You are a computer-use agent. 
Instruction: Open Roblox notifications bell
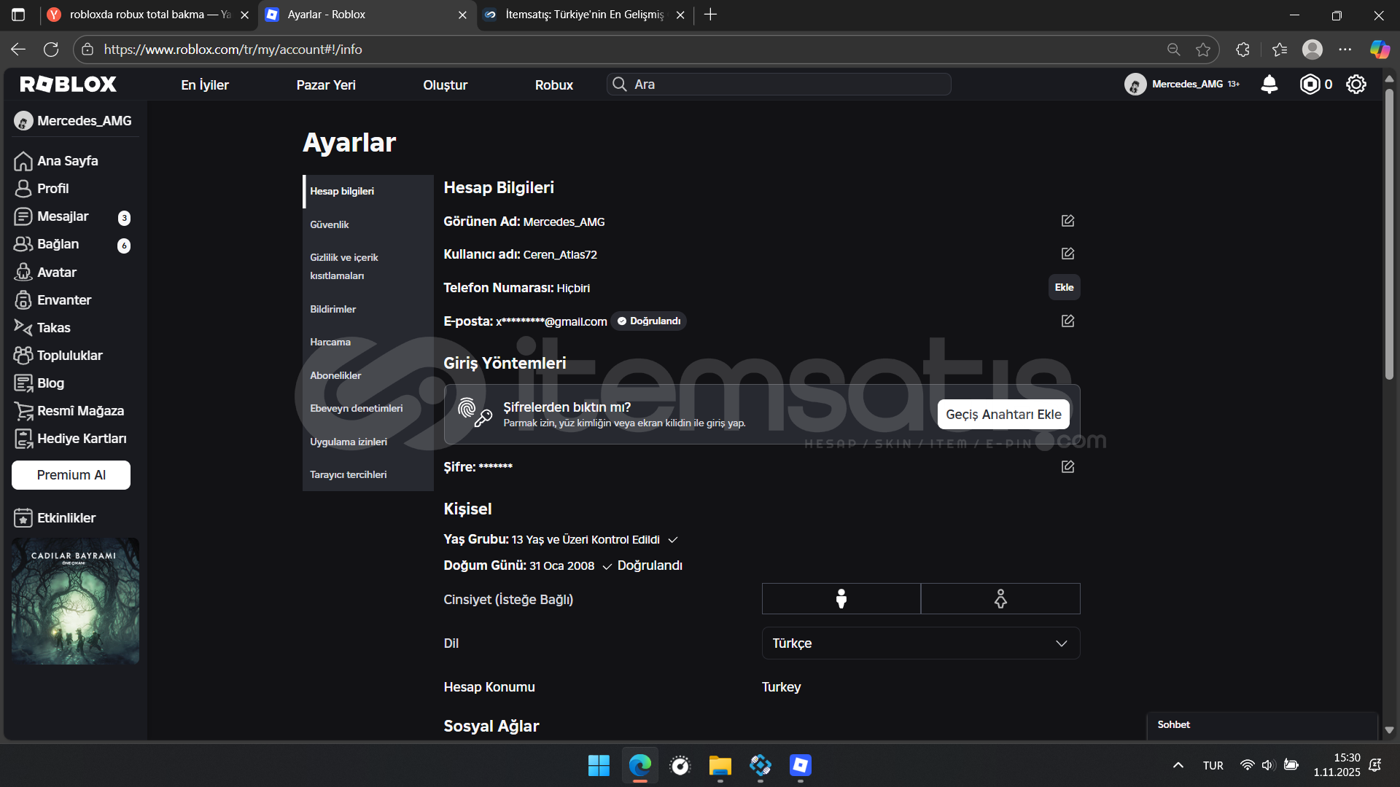pos(1269,85)
